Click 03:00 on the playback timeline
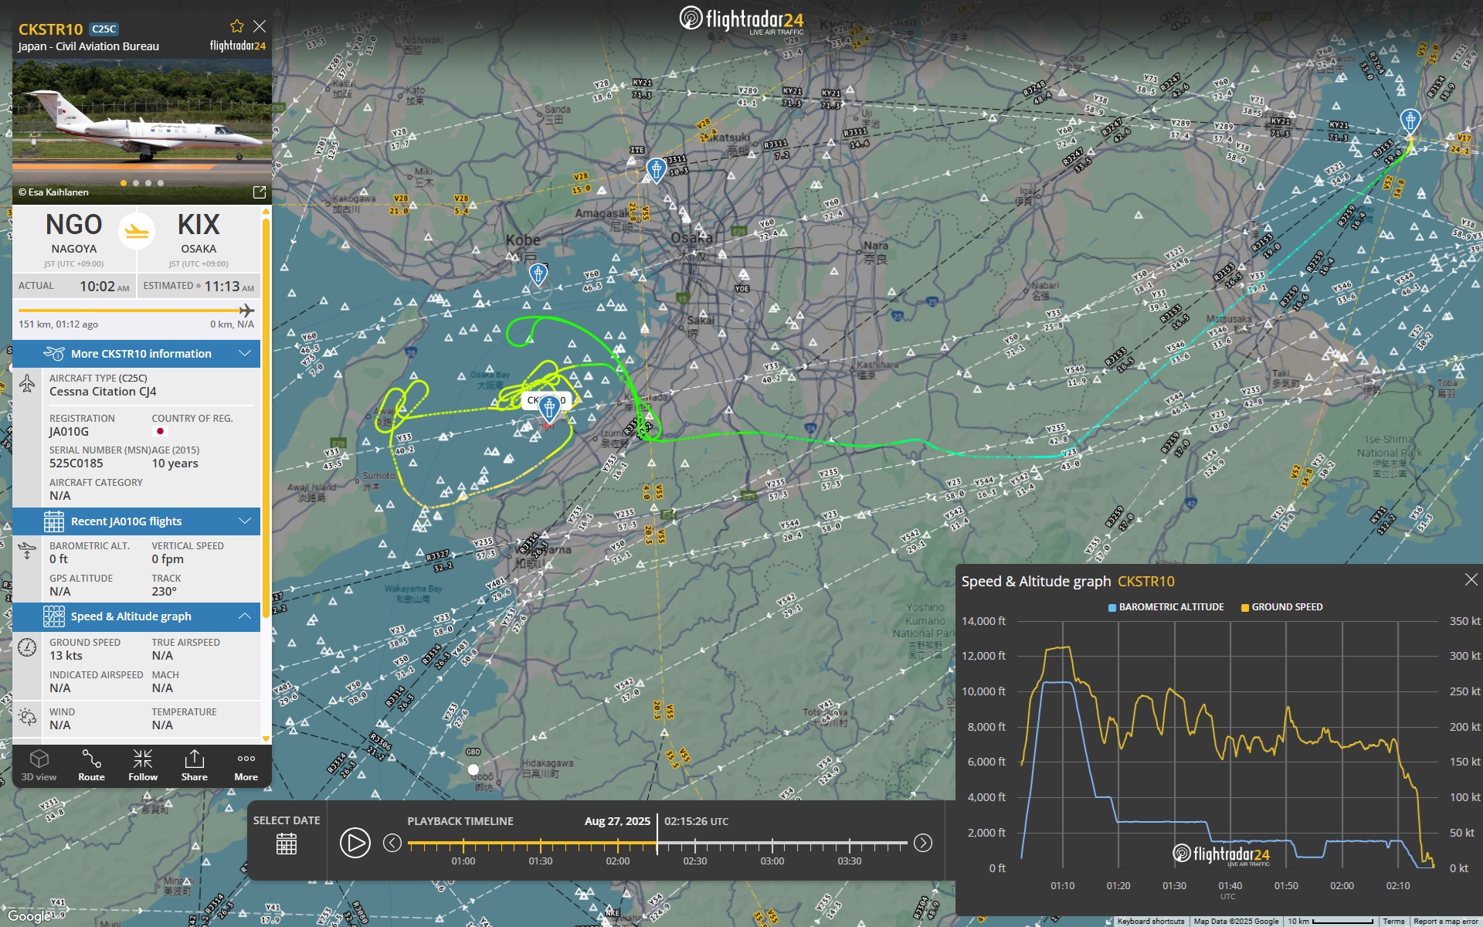 (772, 861)
